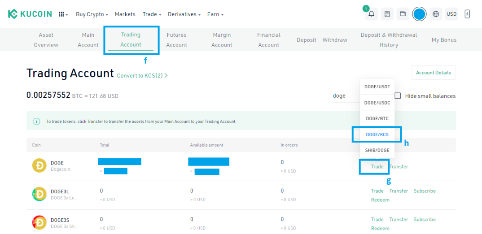Image resolution: width=482 pixels, height=234 pixels.
Task: Click the KuCoin logo
Action: tap(30, 14)
